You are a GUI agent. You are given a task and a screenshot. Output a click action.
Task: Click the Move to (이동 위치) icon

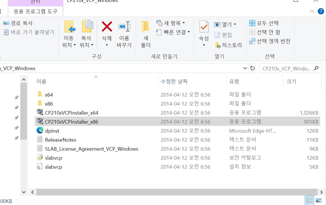coord(69,27)
